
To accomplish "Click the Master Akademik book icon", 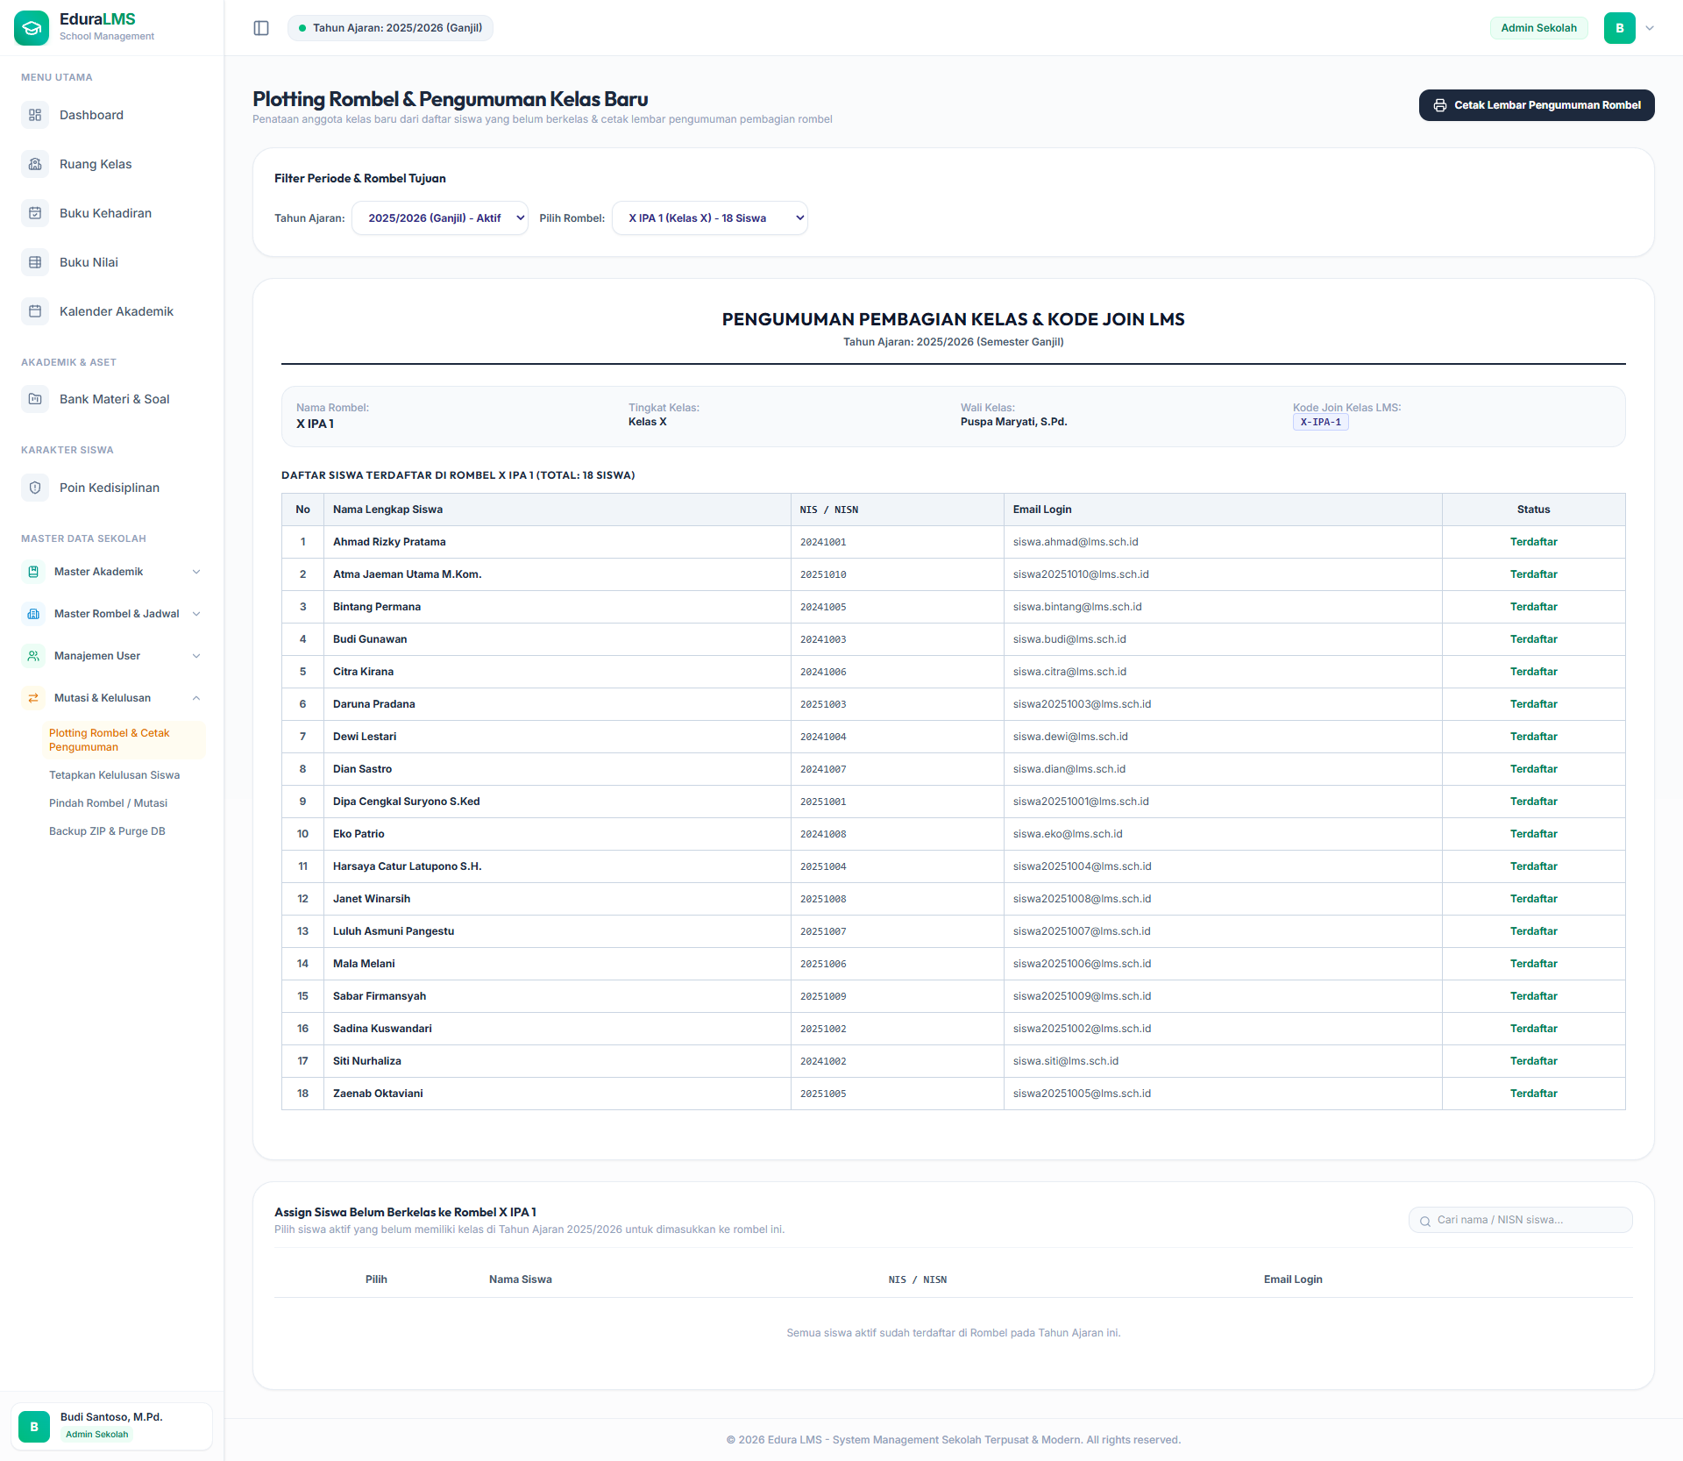I will click(33, 572).
